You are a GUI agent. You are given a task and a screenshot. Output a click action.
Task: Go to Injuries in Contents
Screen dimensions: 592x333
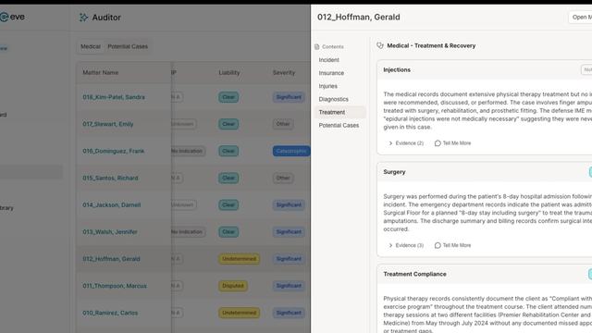[328, 86]
